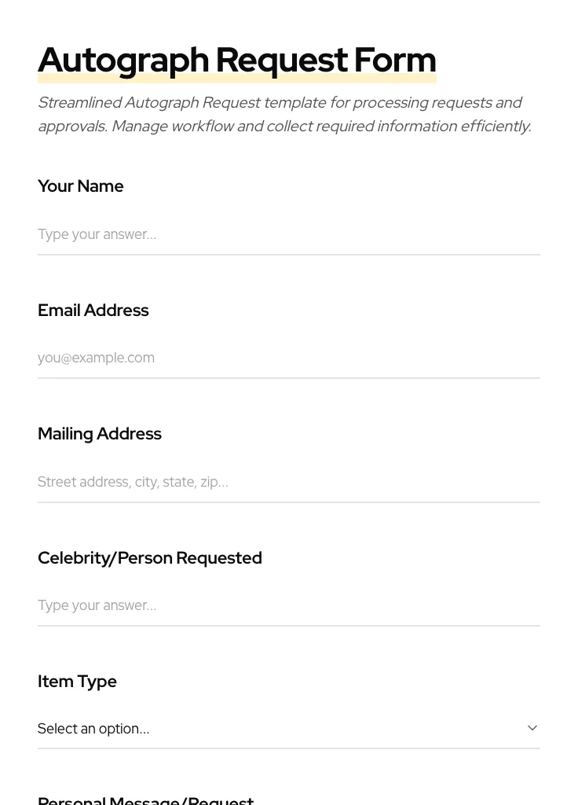The height and width of the screenshot is (805, 578).
Task: Click the 'Celebrity/Person Requested' label
Action: [150, 558]
